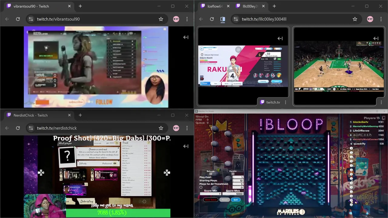Click the Play Cost value field
This screenshot has height=218, width=388.
pyautogui.click(x=238, y=177)
